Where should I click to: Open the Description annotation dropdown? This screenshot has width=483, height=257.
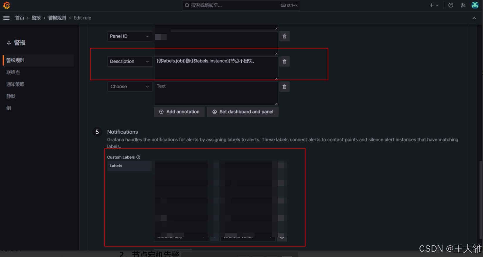(130, 61)
